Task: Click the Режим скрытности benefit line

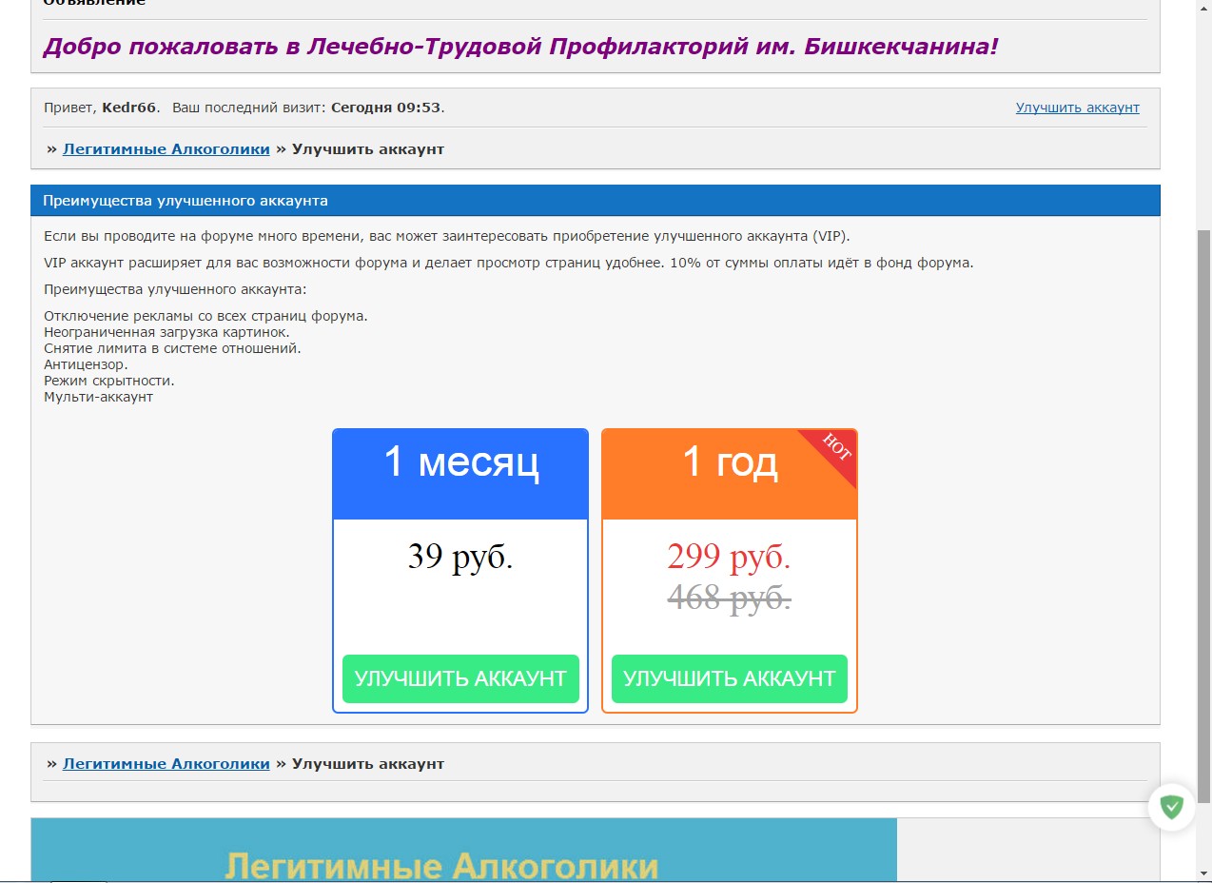Action: click(x=109, y=381)
